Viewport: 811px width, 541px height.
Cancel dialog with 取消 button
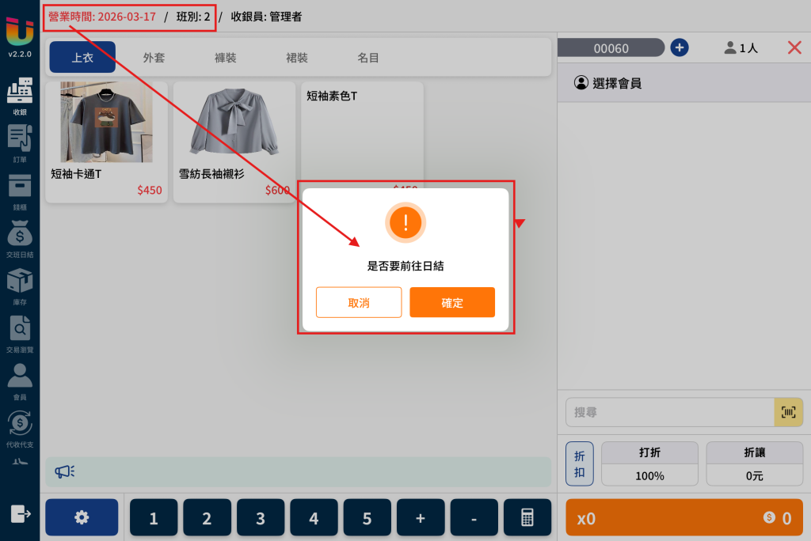tap(359, 302)
